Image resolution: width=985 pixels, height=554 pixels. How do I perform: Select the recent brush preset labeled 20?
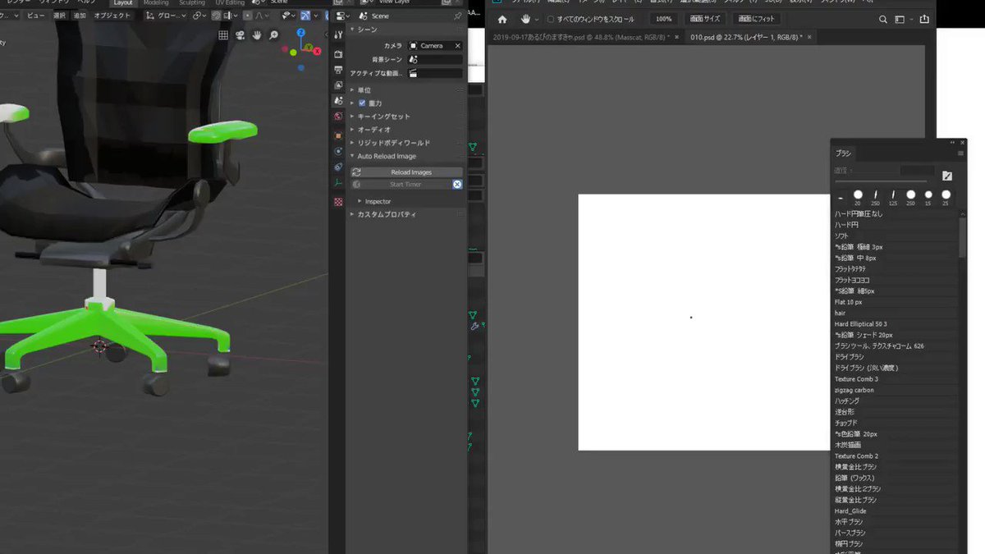tap(858, 197)
